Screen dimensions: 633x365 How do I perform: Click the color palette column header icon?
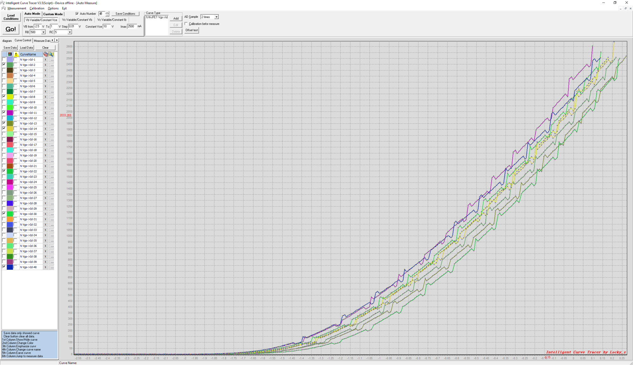click(10, 54)
